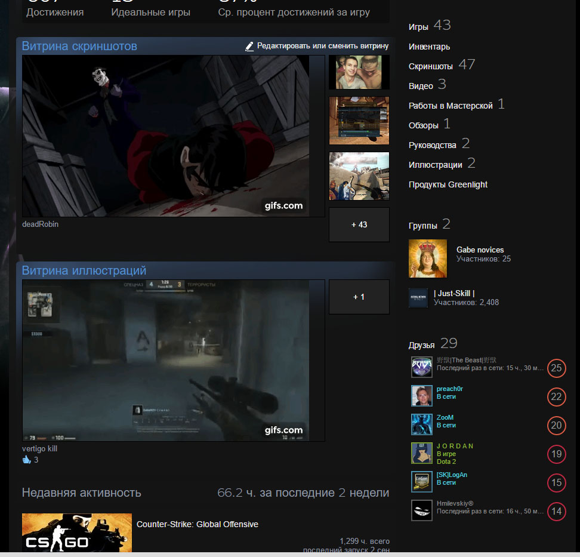
Task: Open The Beast profile name
Action: [467, 360]
